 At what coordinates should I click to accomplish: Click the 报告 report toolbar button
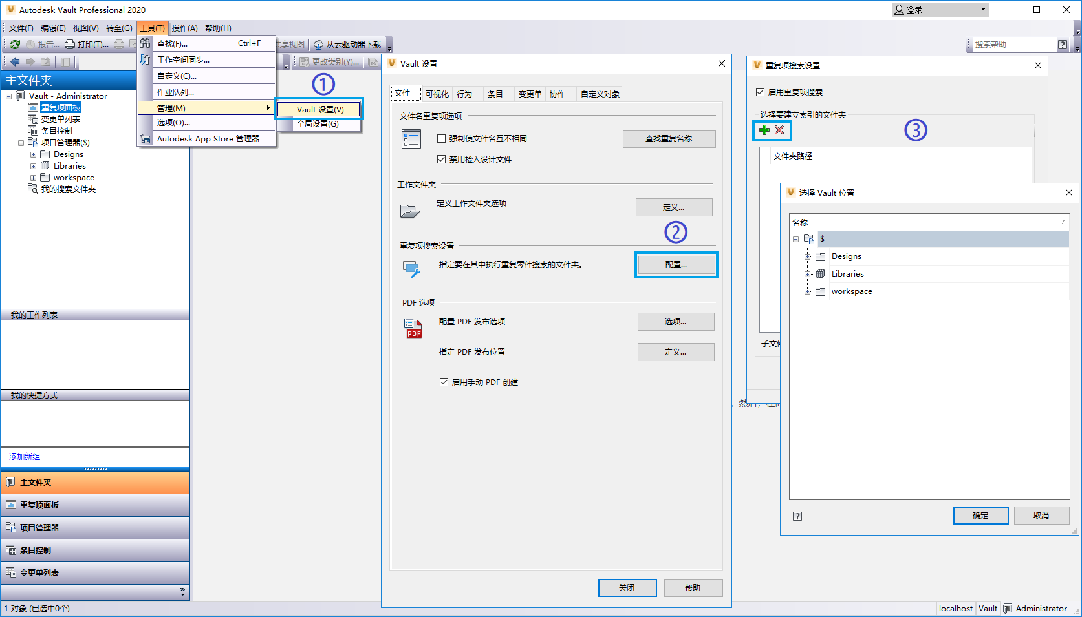click(x=43, y=45)
